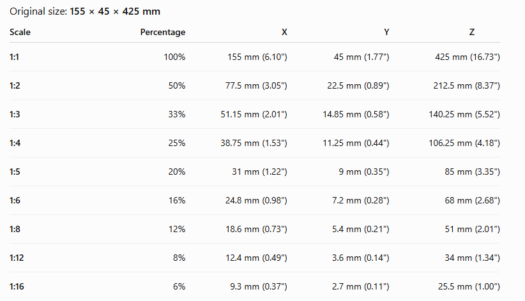This screenshot has width=525, height=301.
Task: Click the 1:5 scale row label
Action: pos(15,172)
